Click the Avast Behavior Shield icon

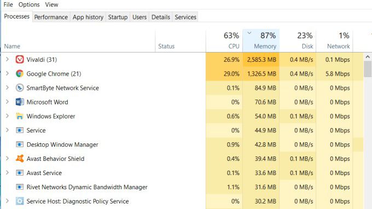20,159
